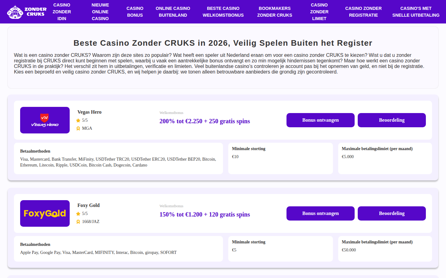The width and height of the screenshot is (446, 278).
Task: Select Beste Casino Welkomstbonus menu item
Action: tap(223, 12)
